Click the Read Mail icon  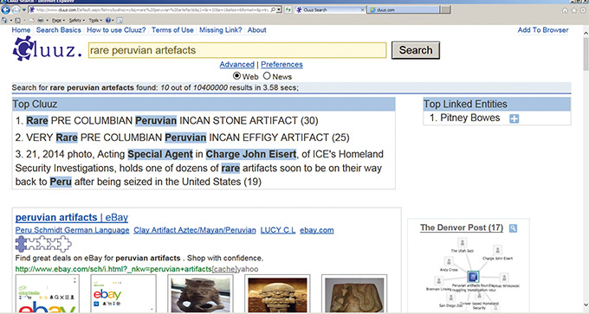31,20
